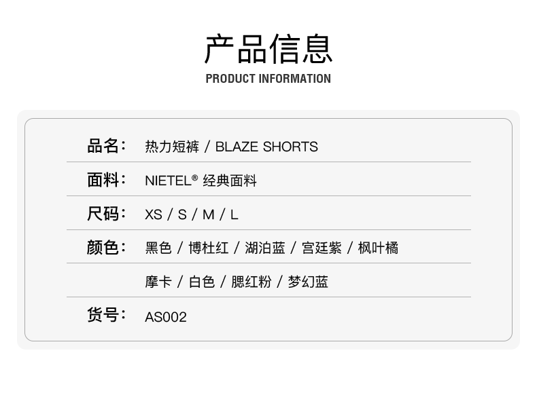Image resolution: width=537 pixels, height=393 pixels.
Task: Pick the 湖泊蓝 color option
Action: pos(265,248)
